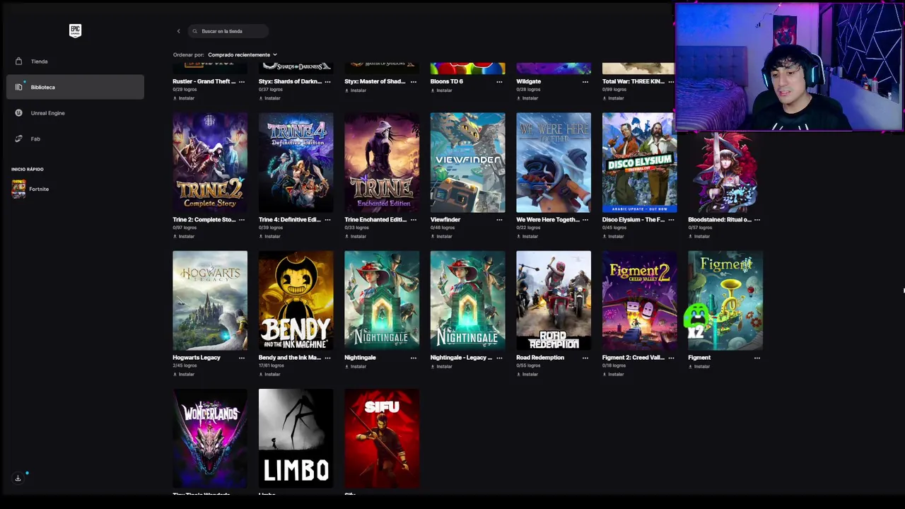The width and height of the screenshot is (905, 509).
Task: Open options menu for Styx: Shards of Darkness
Action: [x=327, y=81]
